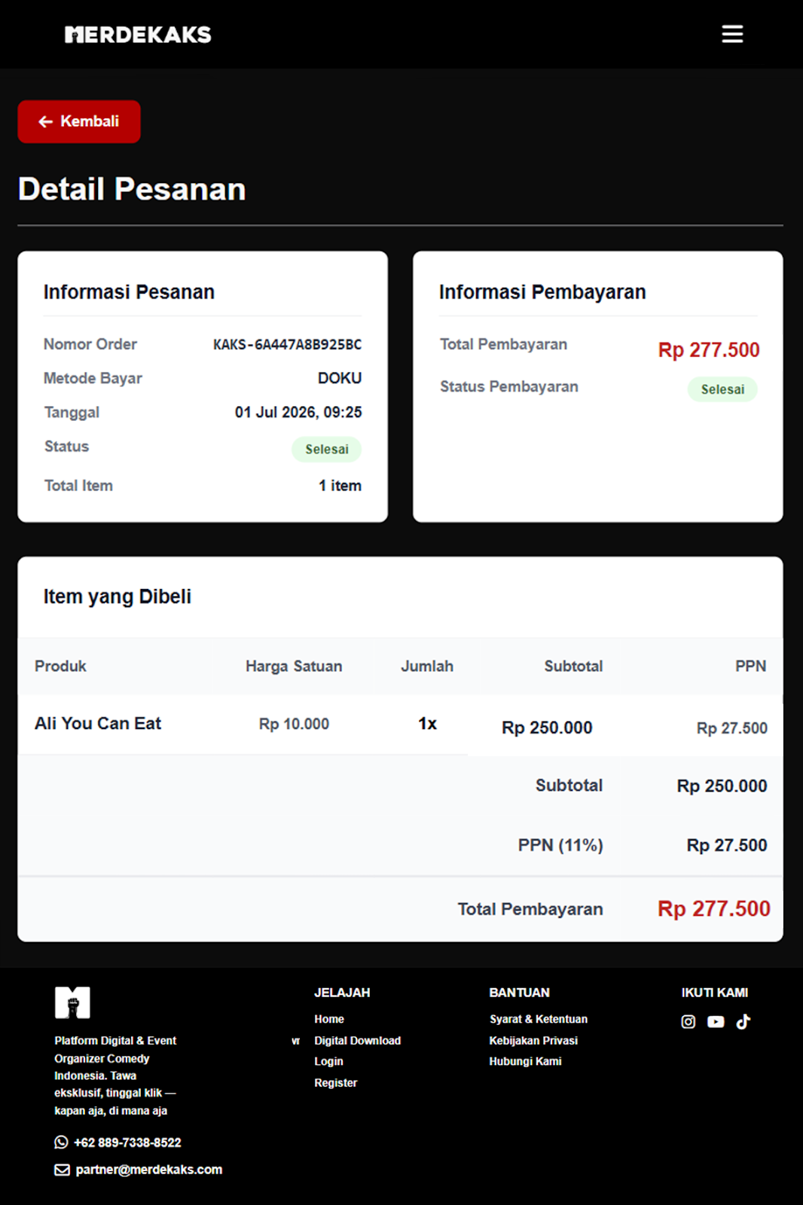Open the Home footer link
The width and height of the screenshot is (803, 1205).
coord(329,1019)
